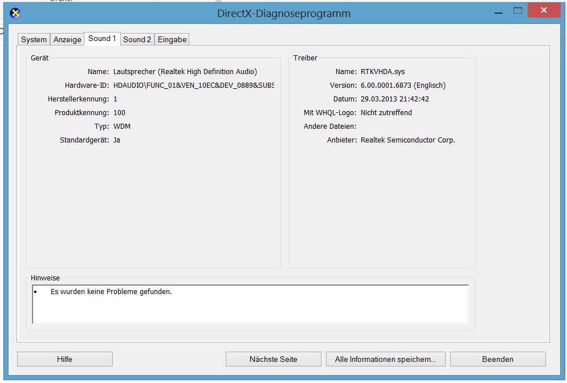Click the driver name RTKVHDA.sys
This screenshot has height=383, width=567.
[382, 72]
